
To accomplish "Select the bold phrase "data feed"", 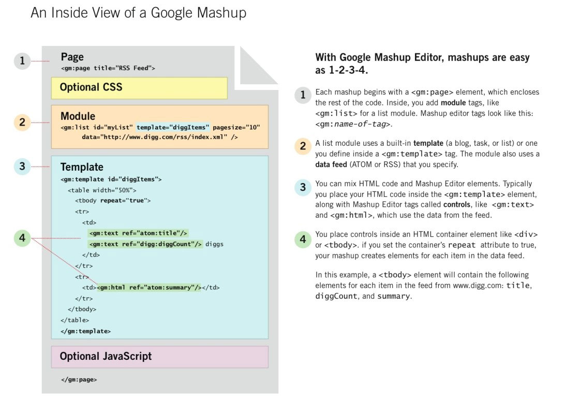I will click(x=331, y=164).
